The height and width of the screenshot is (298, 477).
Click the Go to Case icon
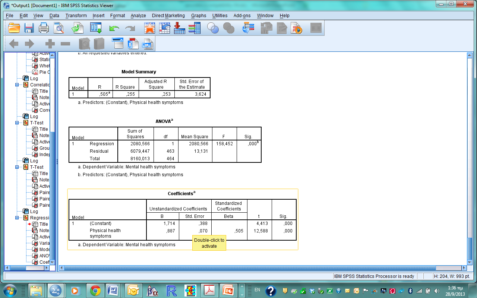point(164,28)
